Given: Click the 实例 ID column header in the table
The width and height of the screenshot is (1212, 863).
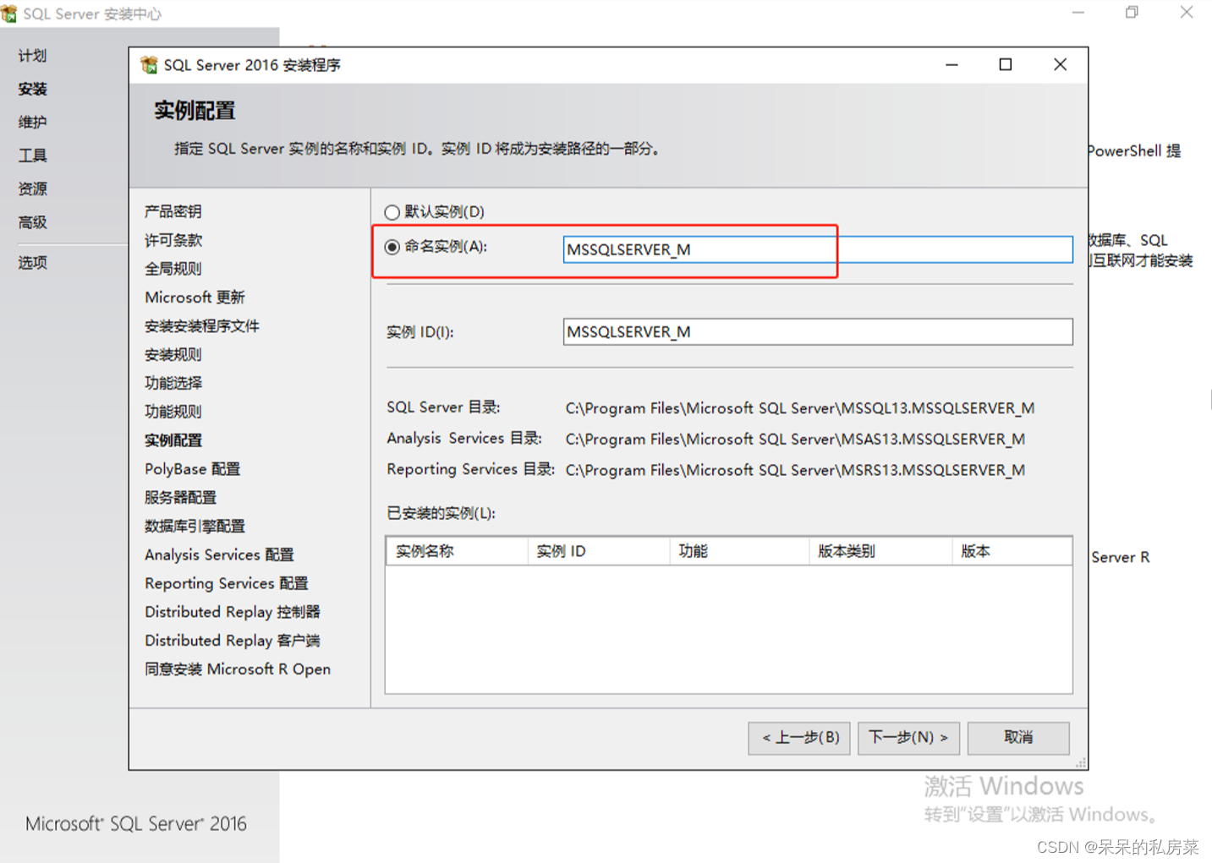Looking at the screenshot, I should tap(599, 551).
